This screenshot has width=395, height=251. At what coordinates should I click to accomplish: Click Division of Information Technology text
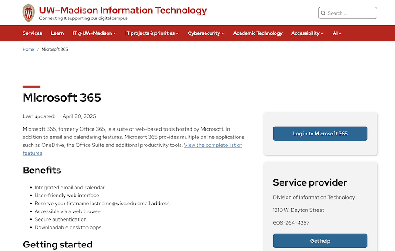point(314,197)
